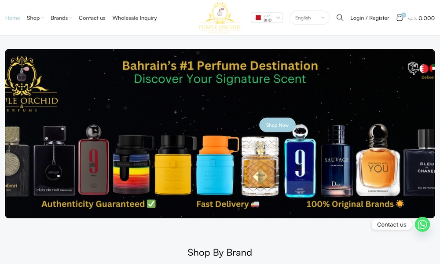Select the Sauvage Dior bottle on banner
Viewport: 440px width, 264px height.
pyautogui.click(x=337, y=161)
